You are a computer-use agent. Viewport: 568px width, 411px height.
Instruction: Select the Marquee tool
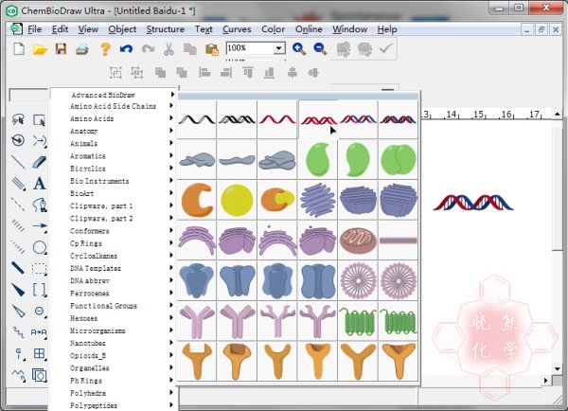[39, 120]
